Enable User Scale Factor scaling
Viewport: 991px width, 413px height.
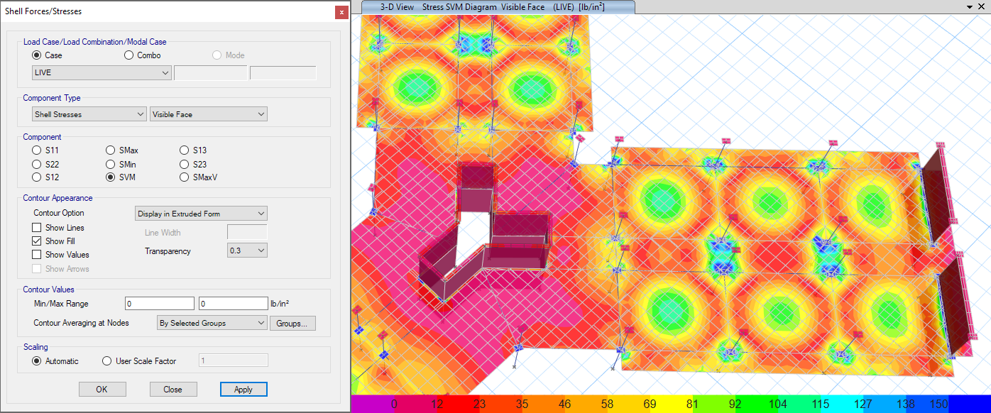click(x=106, y=360)
